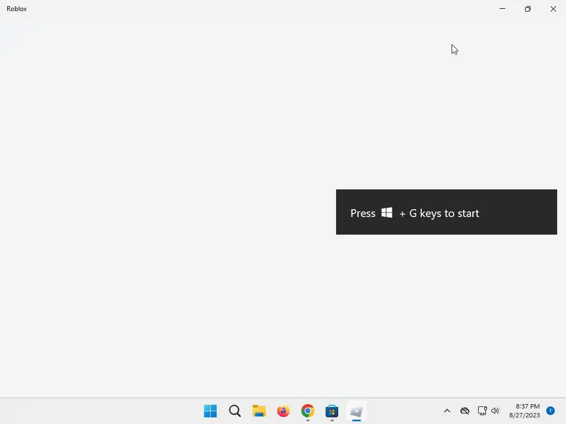
Task: Open network settings tray icon
Action: click(482, 411)
